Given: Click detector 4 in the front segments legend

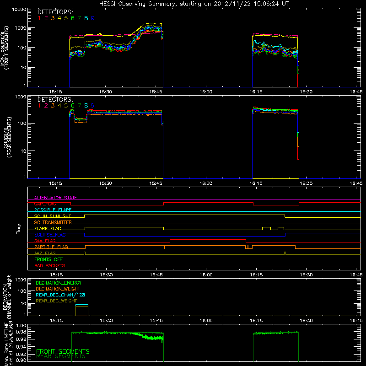Looking at the screenshot, I should pos(59,18).
